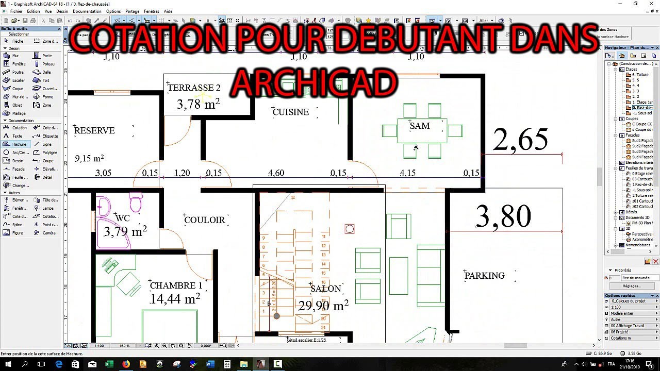Select the Caméra camera tool
Image resolution: width=660 pixels, height=371 pixels.
click(47, 233)
